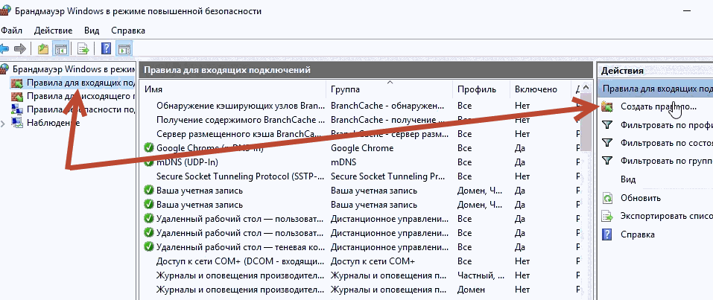Click the Доступ к сети COM+ group cell
Screen dimensions: 713x300
pyautogui.click(x=373, y=261)
